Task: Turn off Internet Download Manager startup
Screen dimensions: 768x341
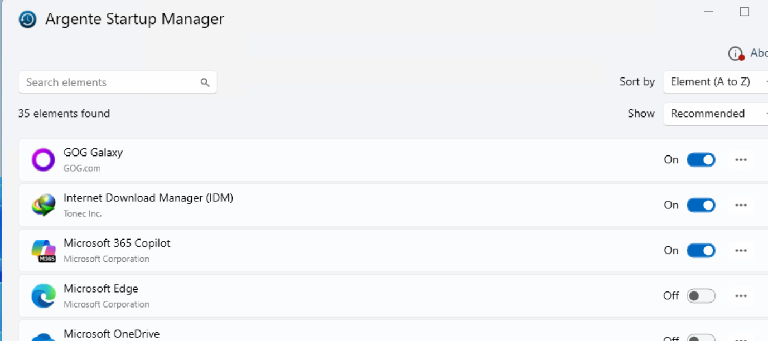Action: (701, 204)
